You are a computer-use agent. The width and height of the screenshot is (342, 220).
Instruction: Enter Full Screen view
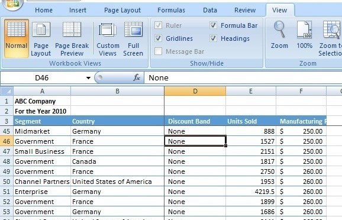(133, 38)
